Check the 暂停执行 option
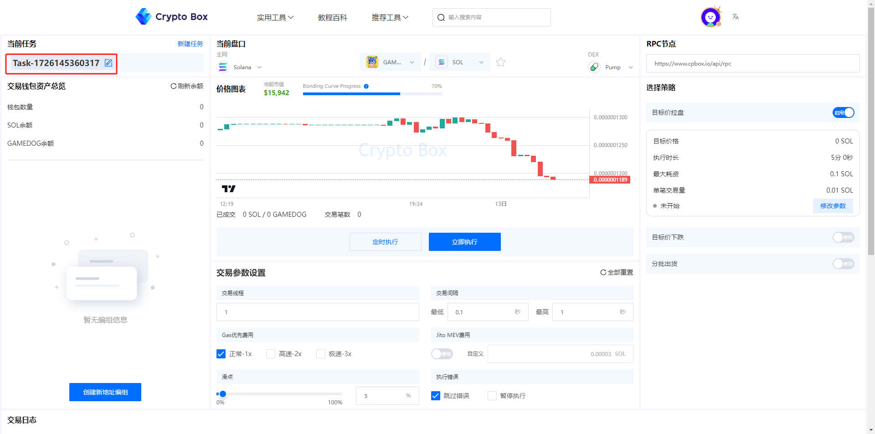 (492, 396)
